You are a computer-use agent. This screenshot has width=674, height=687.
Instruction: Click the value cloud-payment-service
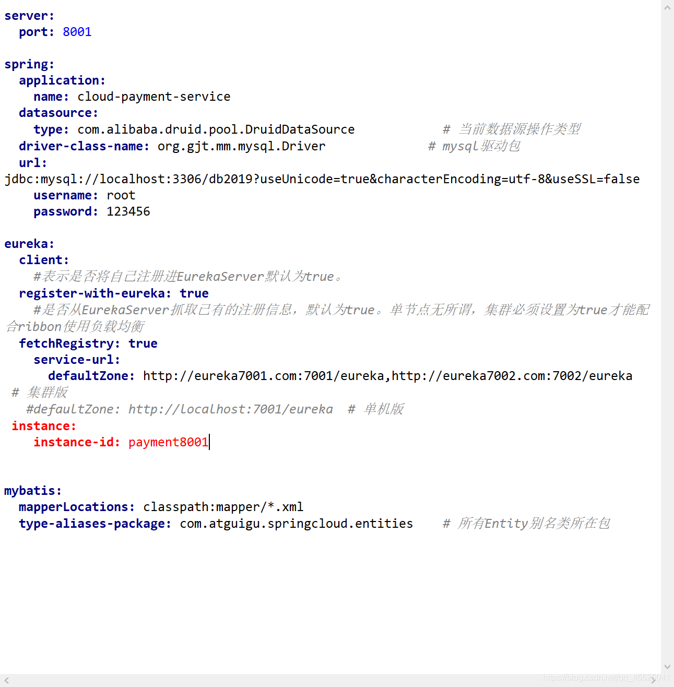point(154,97)
